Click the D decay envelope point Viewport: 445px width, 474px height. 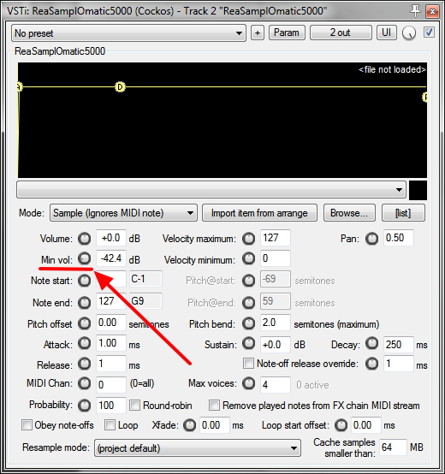(x=120, y=87)
